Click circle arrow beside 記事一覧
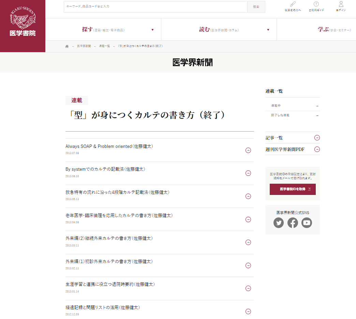 (x=317, y=138)
